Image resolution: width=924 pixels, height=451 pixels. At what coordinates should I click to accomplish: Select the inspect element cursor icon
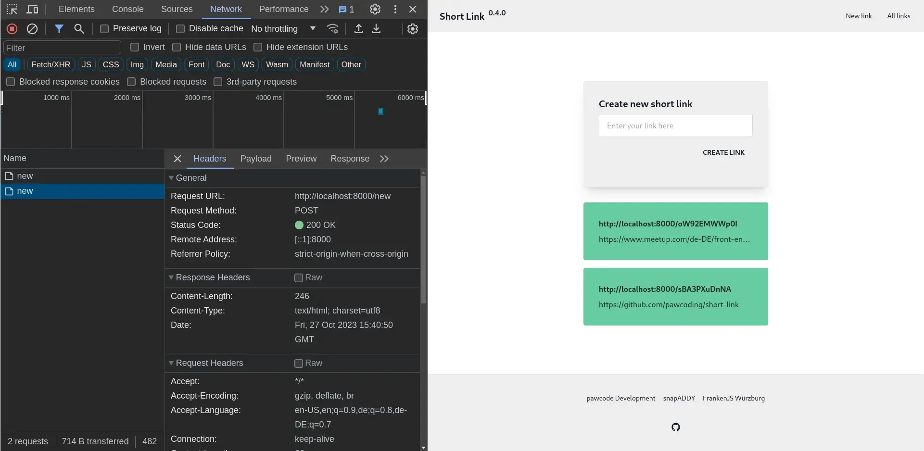[x=12, y=9]
